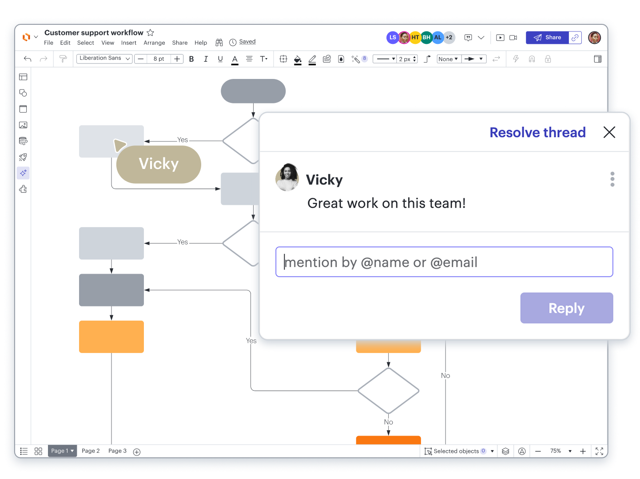Screen dimensions: 640x479
Task: Click the AI sparkle sidebar icon
Action: coord(23,173)
